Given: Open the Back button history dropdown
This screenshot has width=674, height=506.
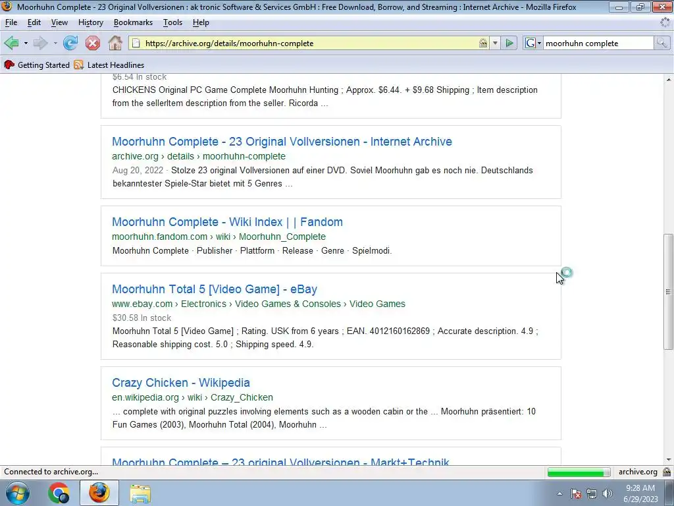Looking at the screenshot, I should pos(26,43).
